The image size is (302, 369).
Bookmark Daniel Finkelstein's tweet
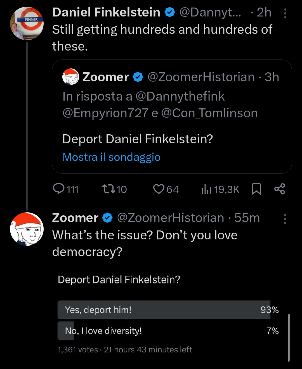(256, 189)
